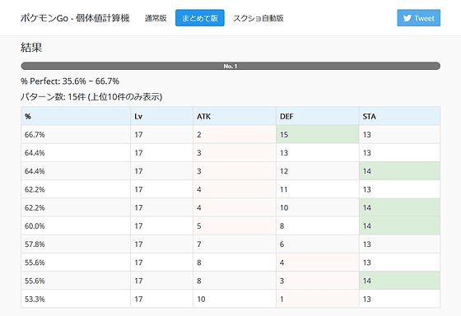461x316 pixels.
Task: Open the 通常版 tab
Action: tap(156, 18)
